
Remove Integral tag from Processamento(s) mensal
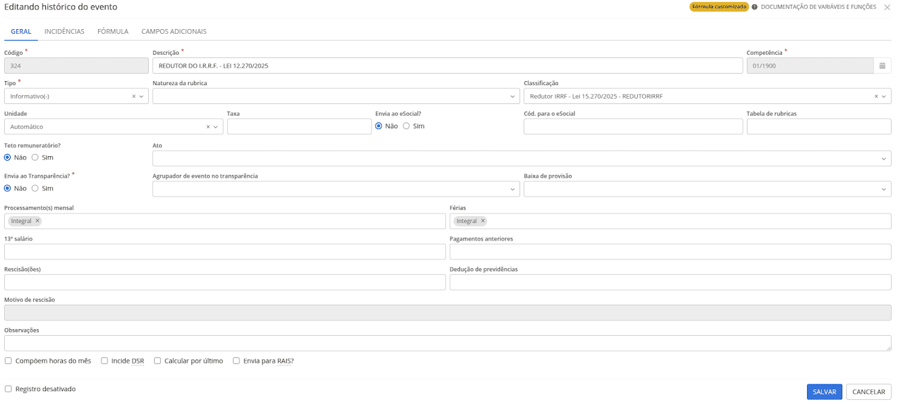[x=37, y=221]
